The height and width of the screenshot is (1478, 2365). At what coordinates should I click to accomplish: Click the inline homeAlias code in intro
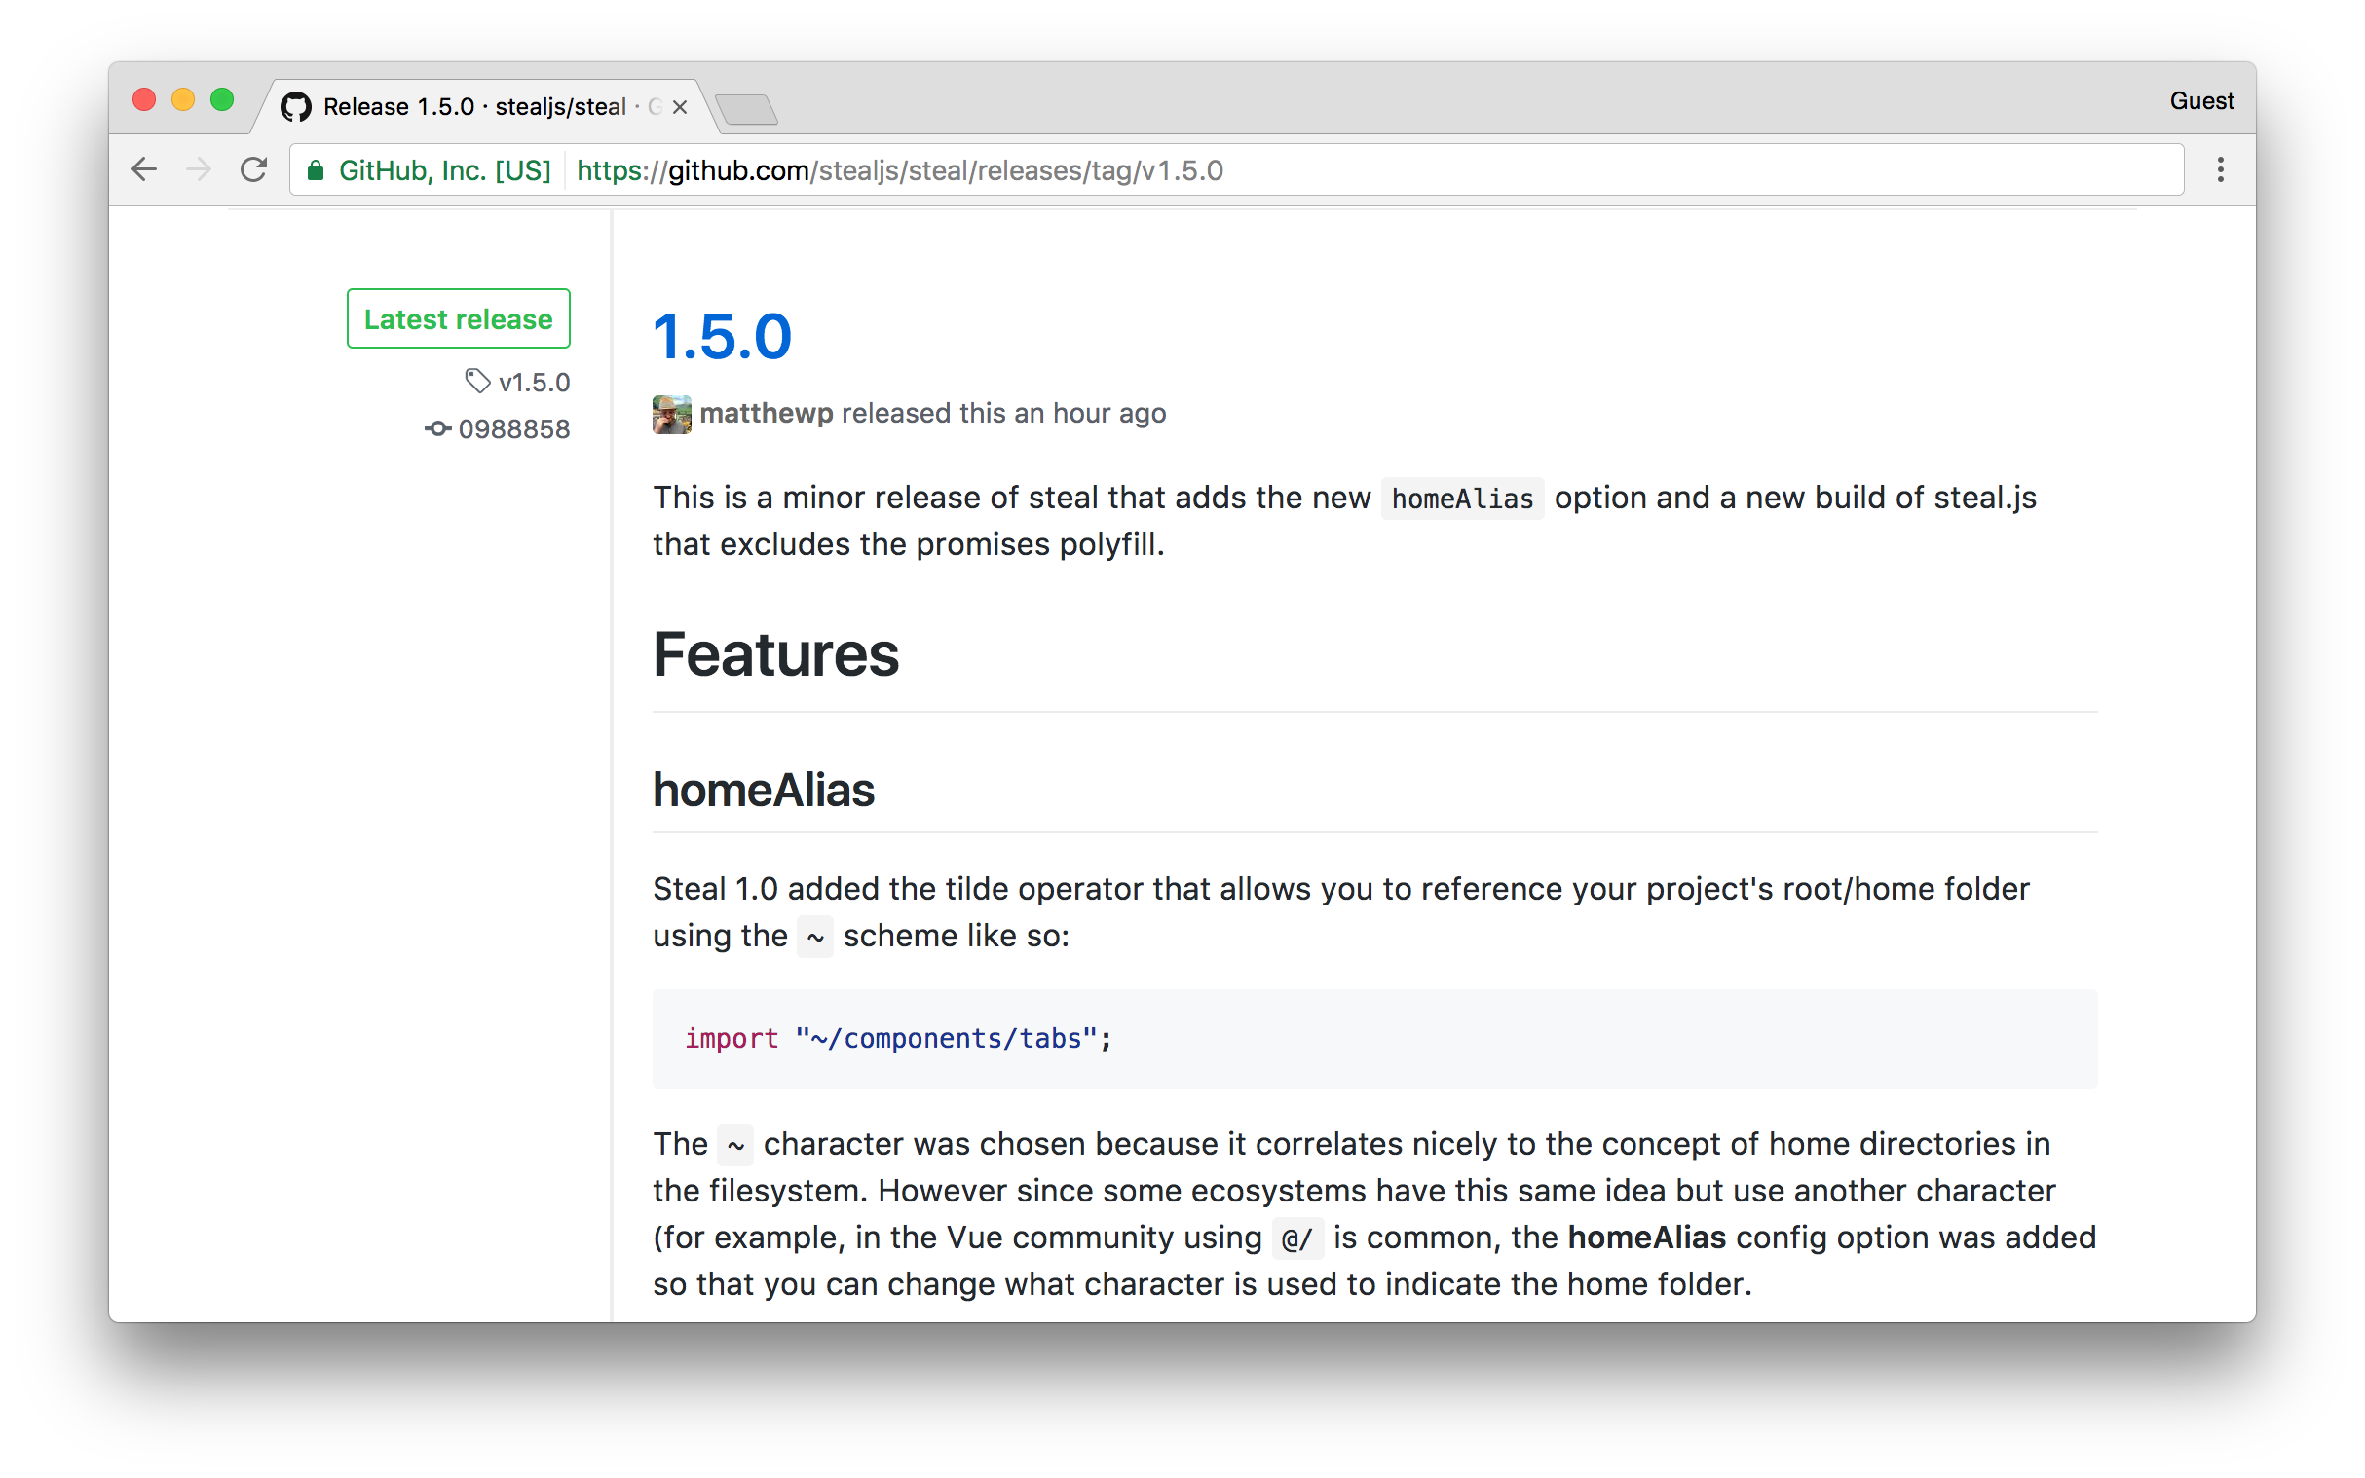[x=1462, y=499]
